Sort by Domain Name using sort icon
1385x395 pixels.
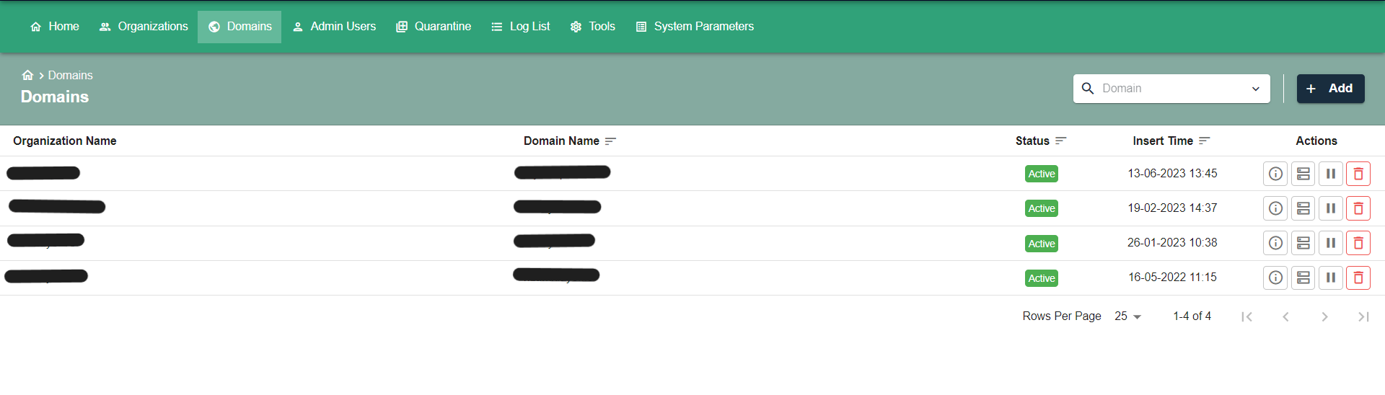pyautogui.click(x=610, y=141)
